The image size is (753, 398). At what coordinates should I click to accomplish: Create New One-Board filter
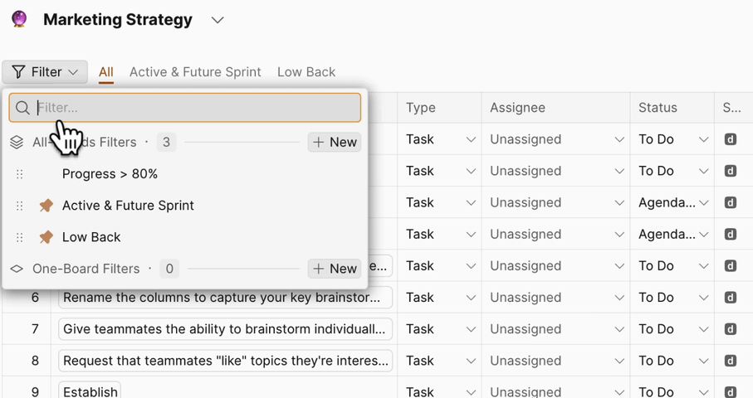[335, 269]
